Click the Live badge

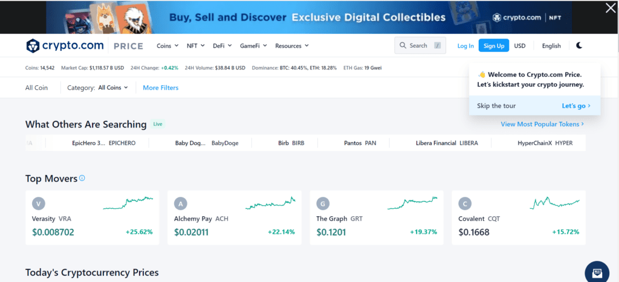click(x=158, y=124)
